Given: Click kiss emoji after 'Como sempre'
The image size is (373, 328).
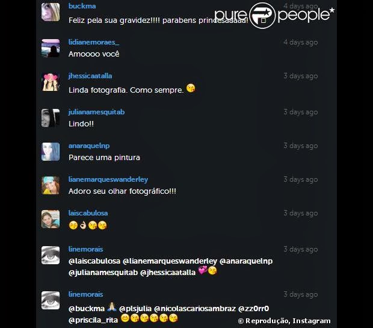Looking at the screenshot, I should 191,88.
